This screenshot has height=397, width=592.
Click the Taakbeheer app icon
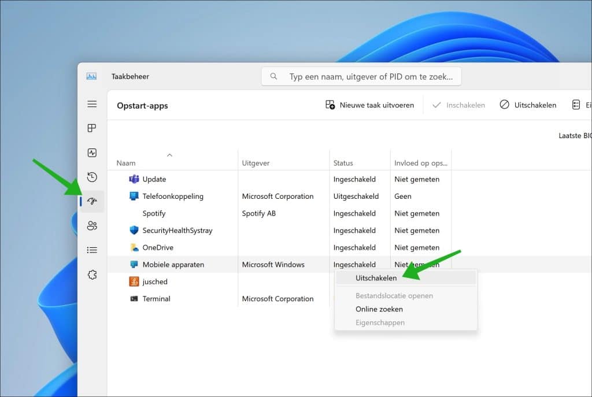tap(91, 76)
